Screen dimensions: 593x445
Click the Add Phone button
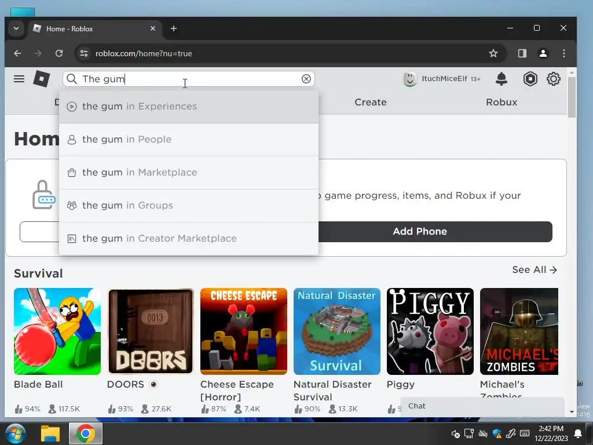(420, 232)
